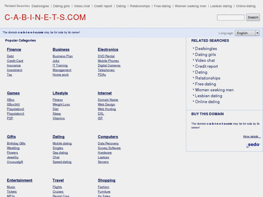Viewport: 263px width, 197px height.
Task: Select Deafsingles in top related searches bar
Action: point(40,6)
